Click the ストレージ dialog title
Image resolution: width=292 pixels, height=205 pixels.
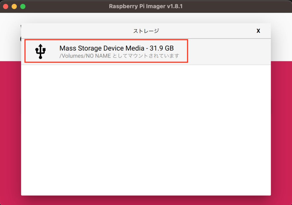point(146,31)
